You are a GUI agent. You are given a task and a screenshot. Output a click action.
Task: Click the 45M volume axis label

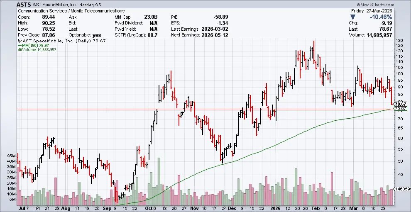(x=12, y=156)
